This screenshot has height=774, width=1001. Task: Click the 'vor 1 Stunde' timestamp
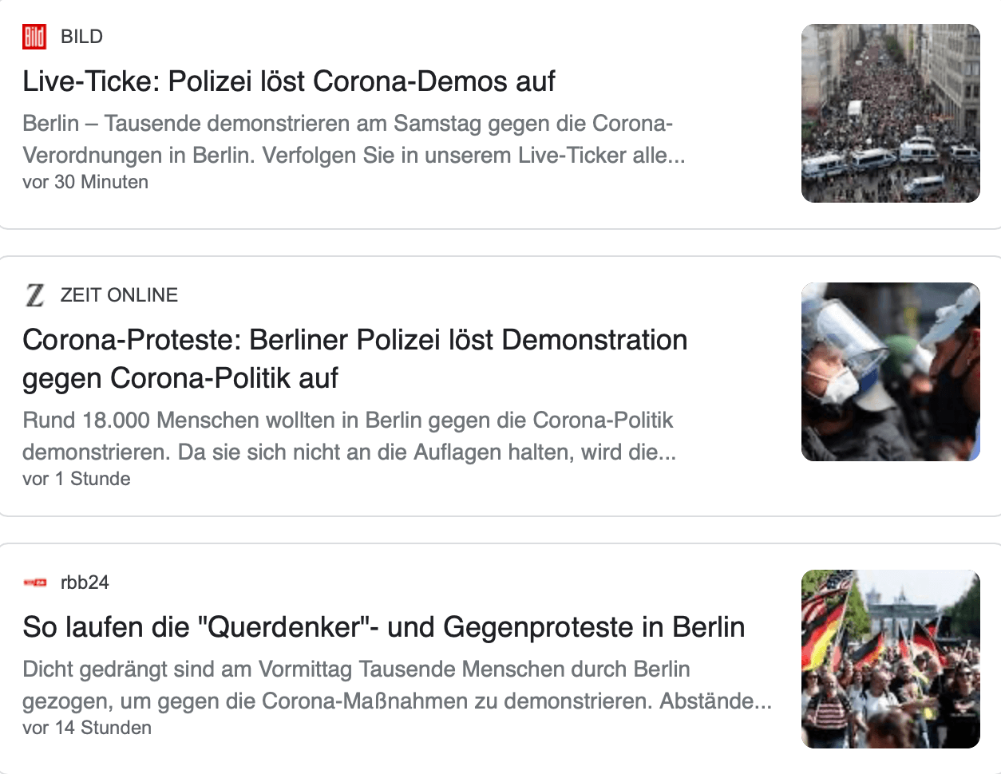click(77, 479)
